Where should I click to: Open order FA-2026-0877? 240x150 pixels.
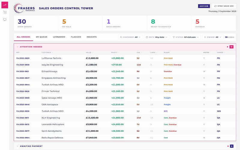23,131
